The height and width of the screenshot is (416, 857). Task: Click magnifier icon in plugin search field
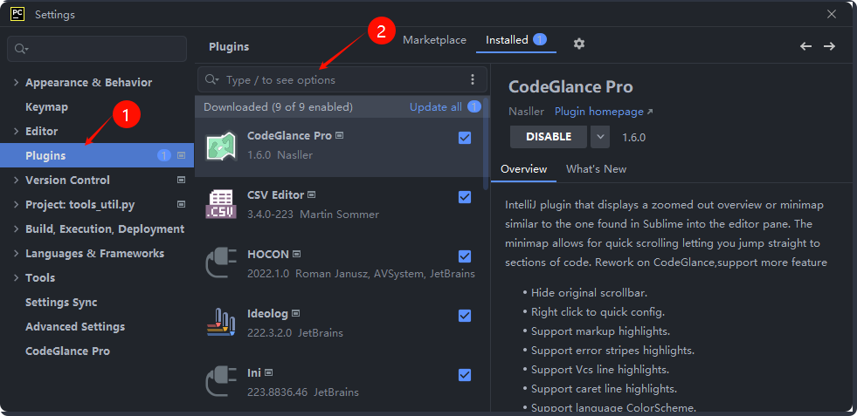(211, 79)
